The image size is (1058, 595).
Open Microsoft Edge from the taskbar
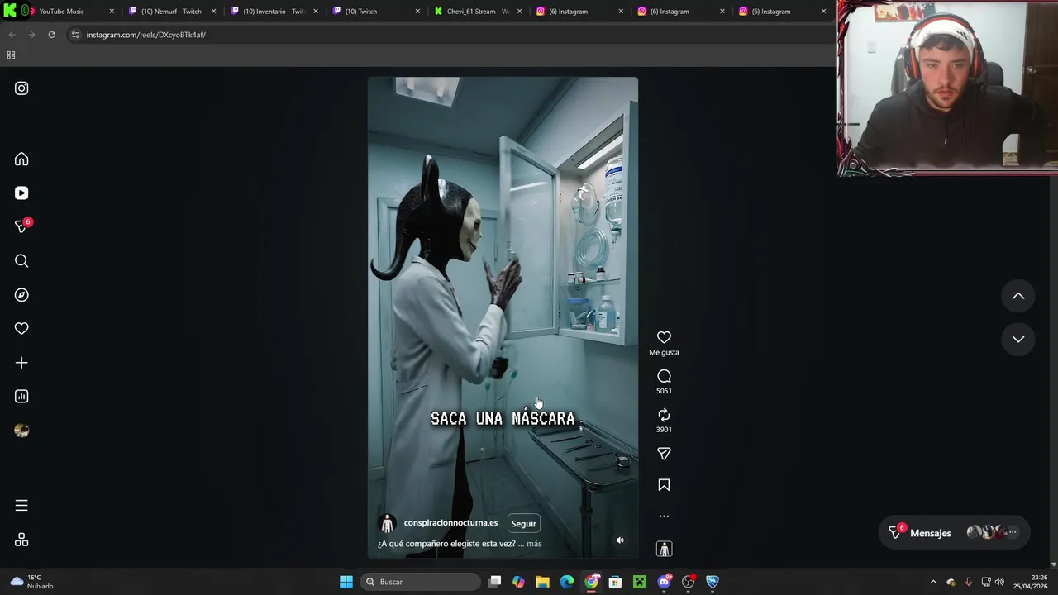pos(567,582)
